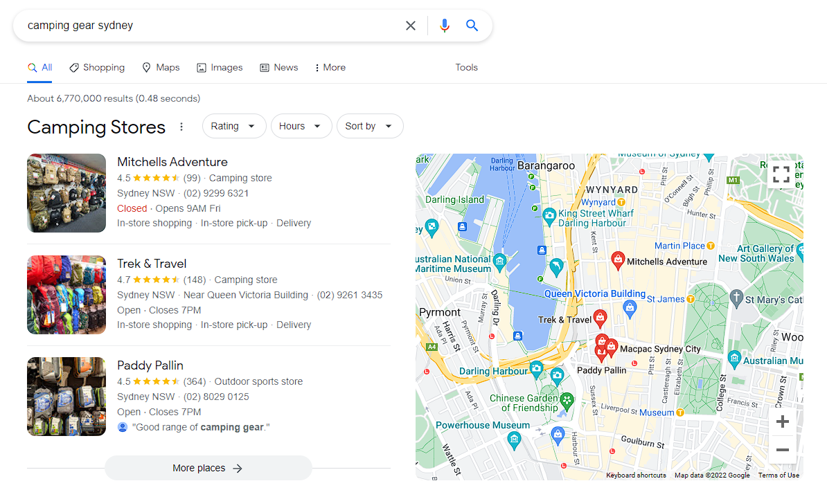
Task: Open the map fullscreen expand icon
Action: tap(781, 175)
